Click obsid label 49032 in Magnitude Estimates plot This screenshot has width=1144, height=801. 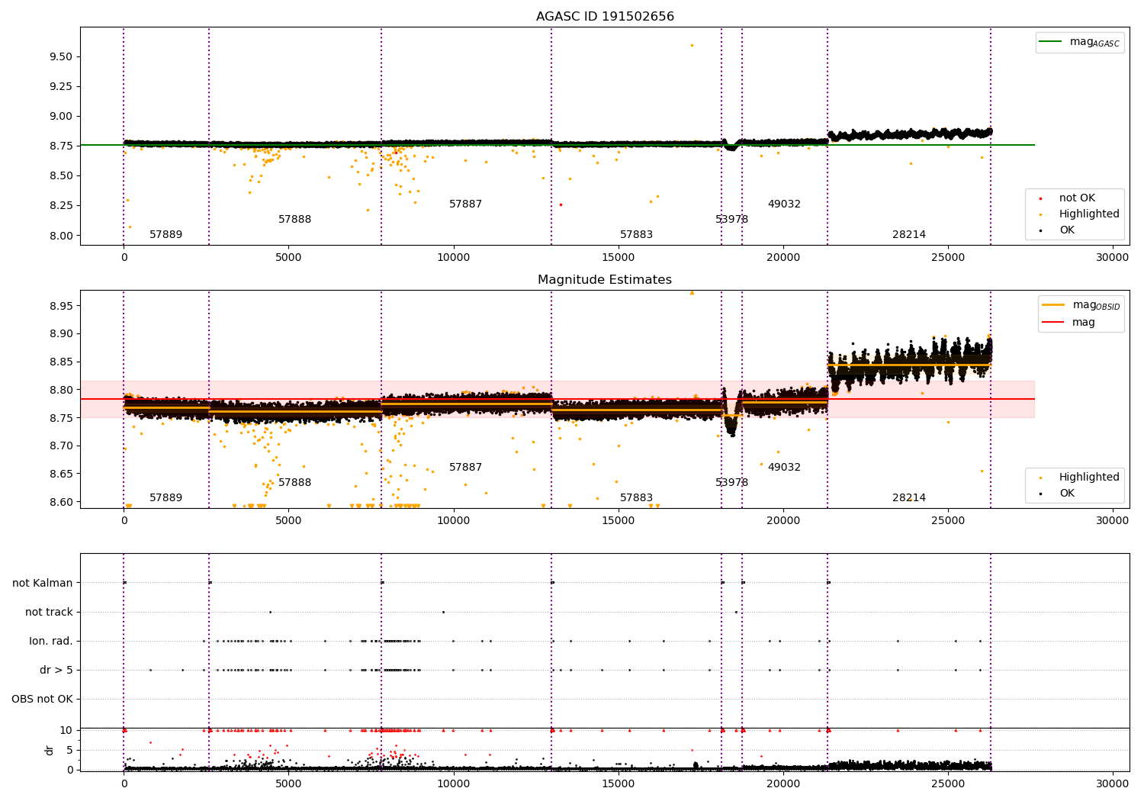(x=784, y=468)
